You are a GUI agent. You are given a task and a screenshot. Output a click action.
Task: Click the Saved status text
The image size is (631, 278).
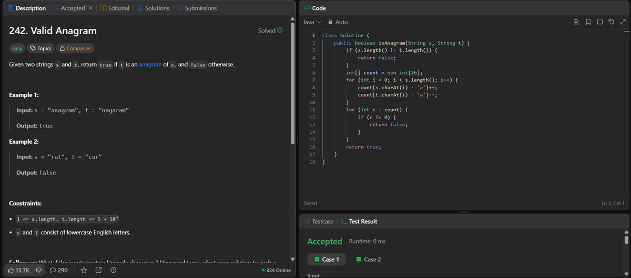tap(310, 203)
